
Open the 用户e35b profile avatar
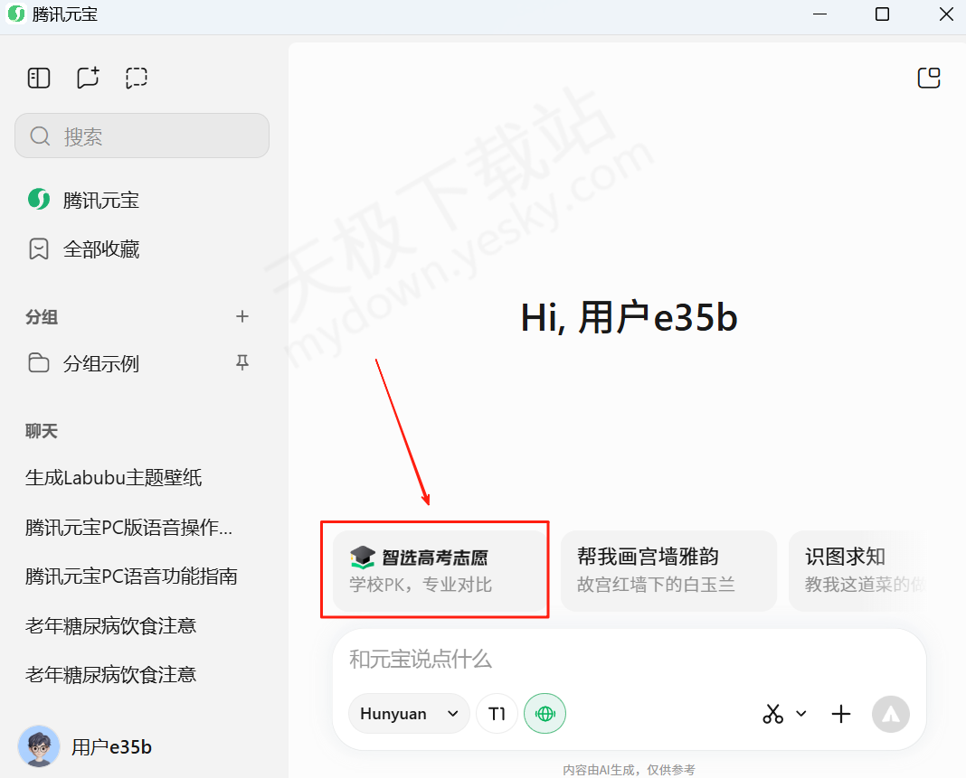click(x=39, y=746)
